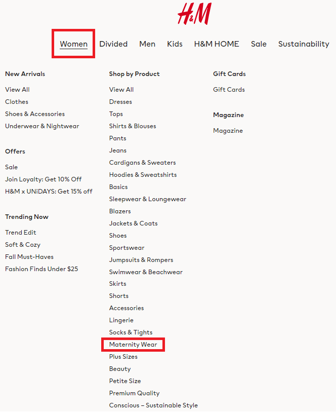The height and width of the screenshot is (413, 336).
Task: Select Basics category
Action: click(118, 187)
